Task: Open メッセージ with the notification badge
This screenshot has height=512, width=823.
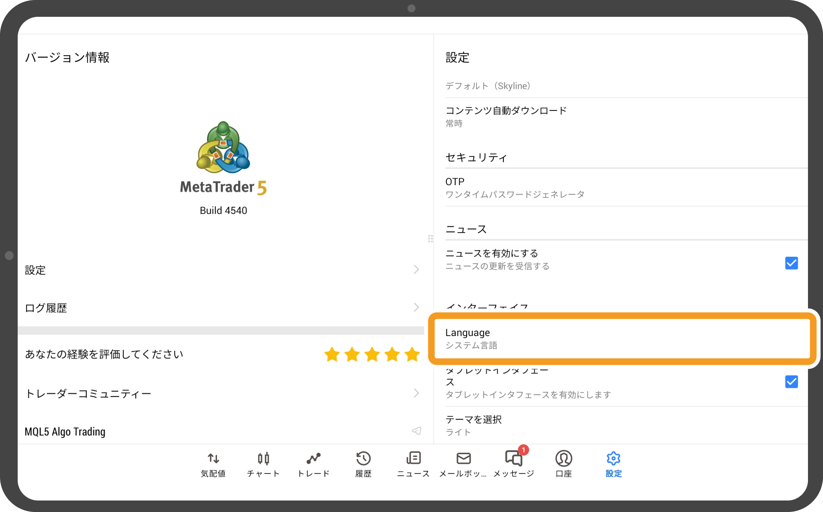Action: coord(514,463)
